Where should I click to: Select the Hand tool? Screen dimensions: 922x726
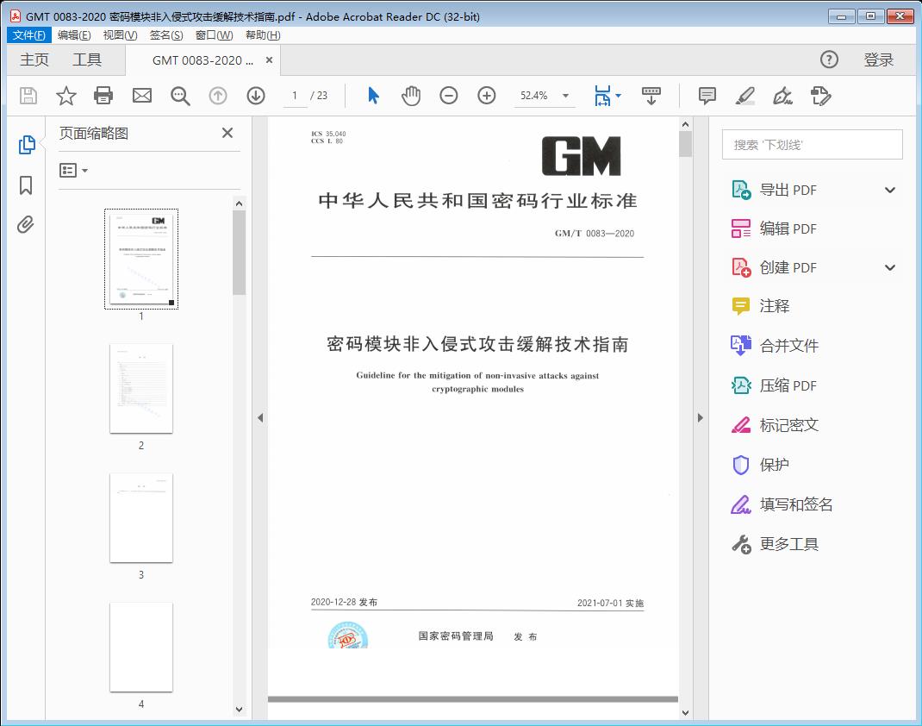[x=411, y=96]
